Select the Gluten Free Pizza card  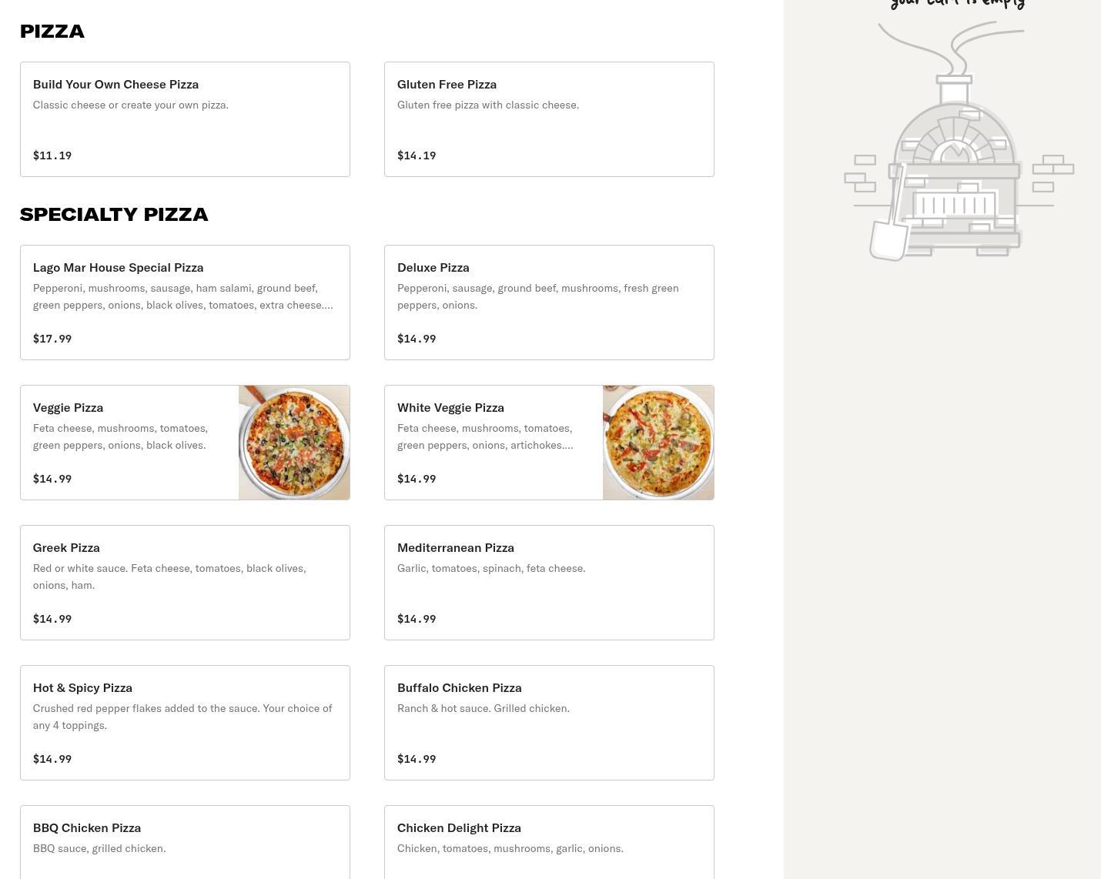click(548, 119)
